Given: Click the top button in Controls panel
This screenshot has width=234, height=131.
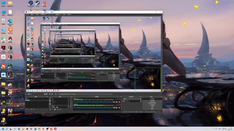Looking at the screenshot, I should [152, 99].
